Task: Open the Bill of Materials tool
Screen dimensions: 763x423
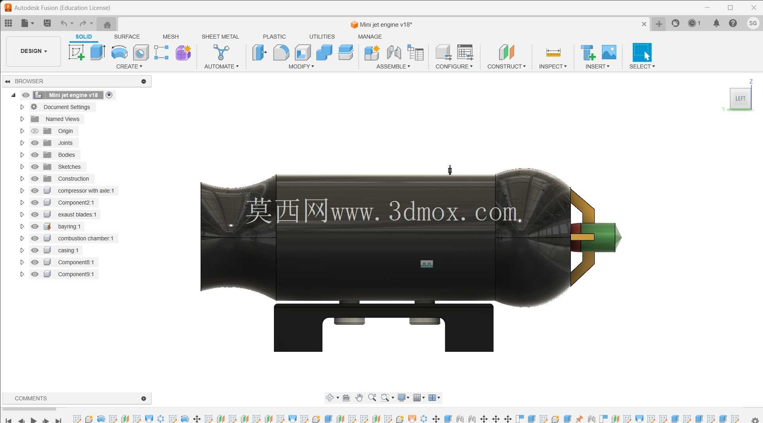Action: [415, 53]
